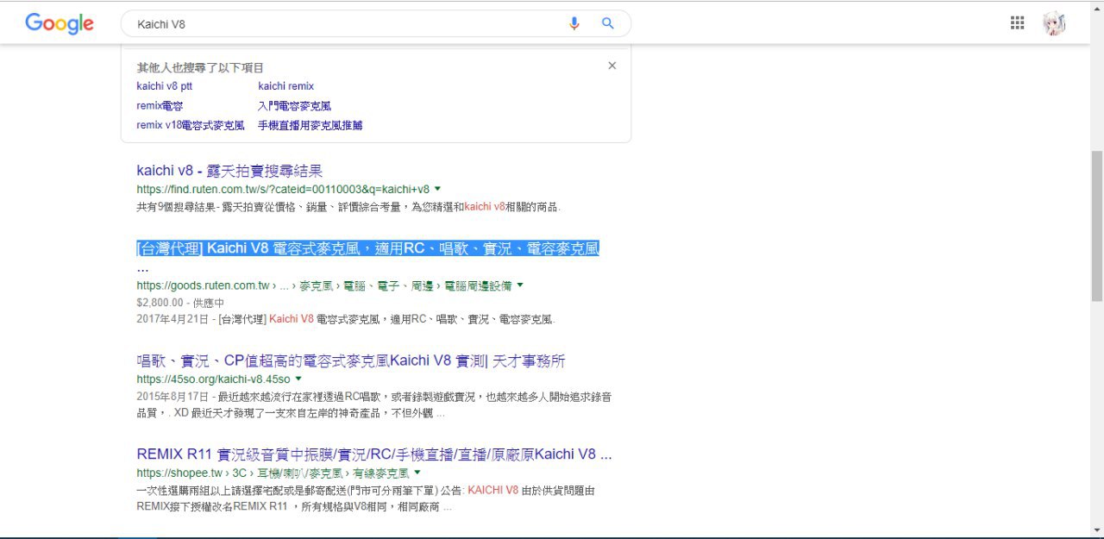
Task: Open the account profile avatar
Action: (x=1054, y=23)
